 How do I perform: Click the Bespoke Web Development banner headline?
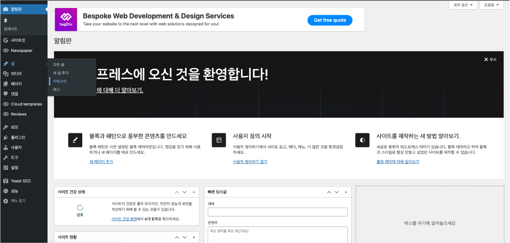click(159, 16)
